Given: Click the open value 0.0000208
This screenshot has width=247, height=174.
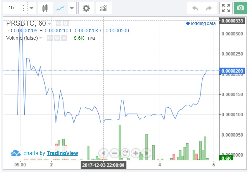Looking at the screenshot, I should pyautogui.click(x=26, y=31).
